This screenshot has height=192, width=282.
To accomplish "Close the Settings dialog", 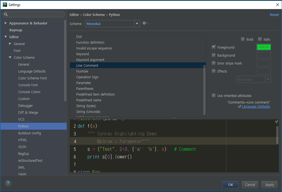I will click(277, 5).
